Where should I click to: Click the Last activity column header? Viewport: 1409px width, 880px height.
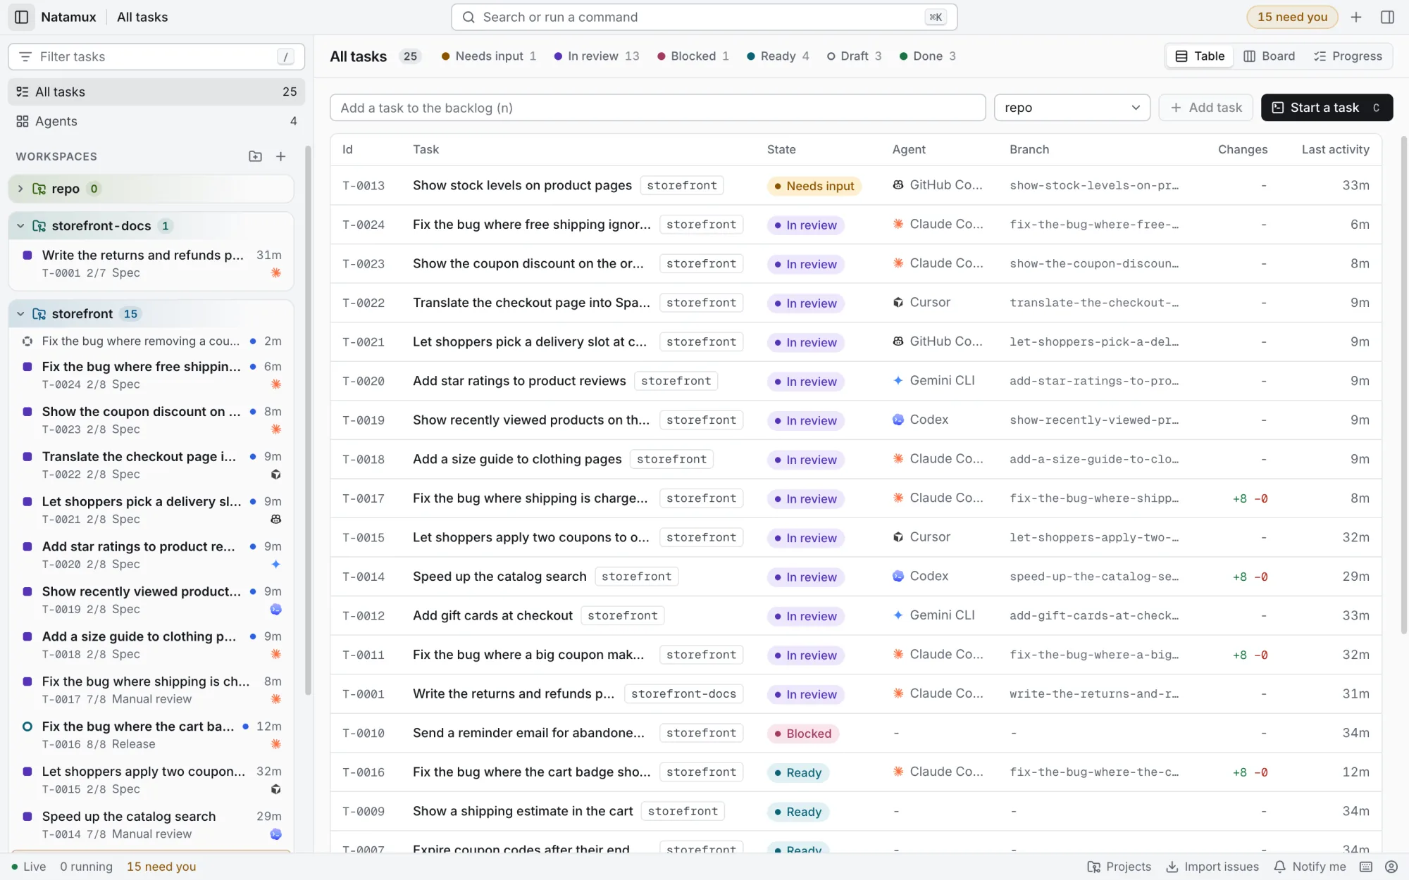point(1335,149)
